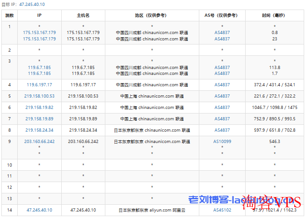The width and height of the screenshot is (306, 217).
Task: Open AS4837 link in hop 7 row
Action: coord(222,118)
